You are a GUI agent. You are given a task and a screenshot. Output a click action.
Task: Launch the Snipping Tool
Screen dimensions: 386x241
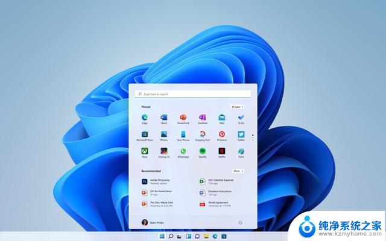point(203,134)
